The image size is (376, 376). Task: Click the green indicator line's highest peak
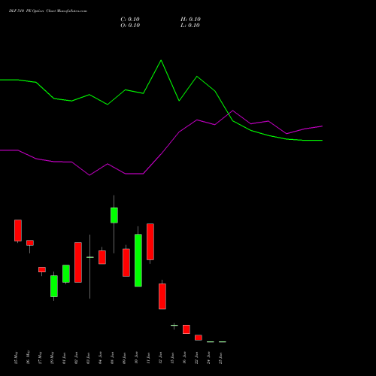[161, 60]
